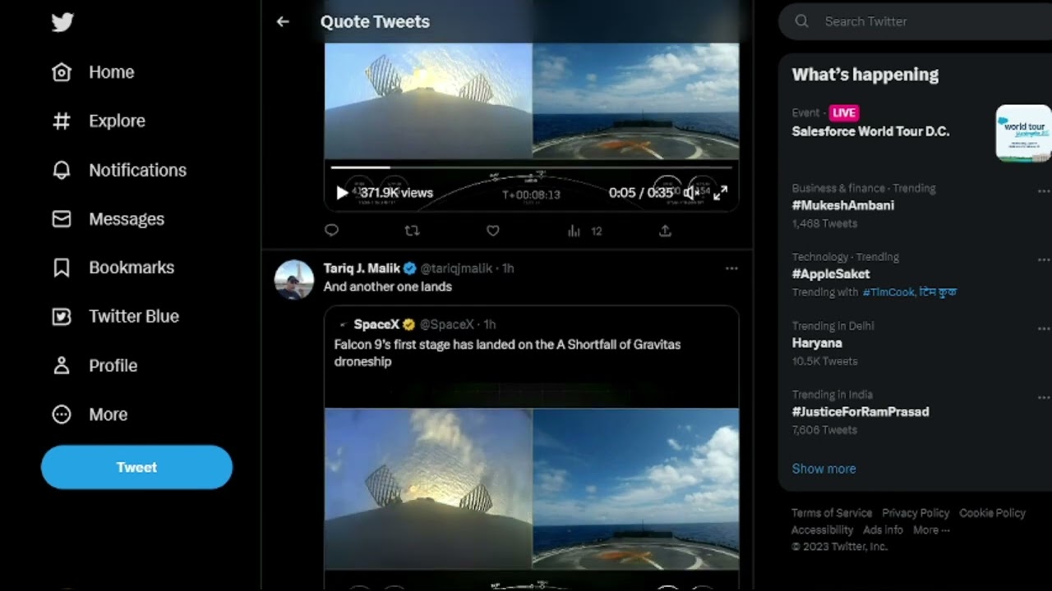Share the top quote tweet

(665, 231)
